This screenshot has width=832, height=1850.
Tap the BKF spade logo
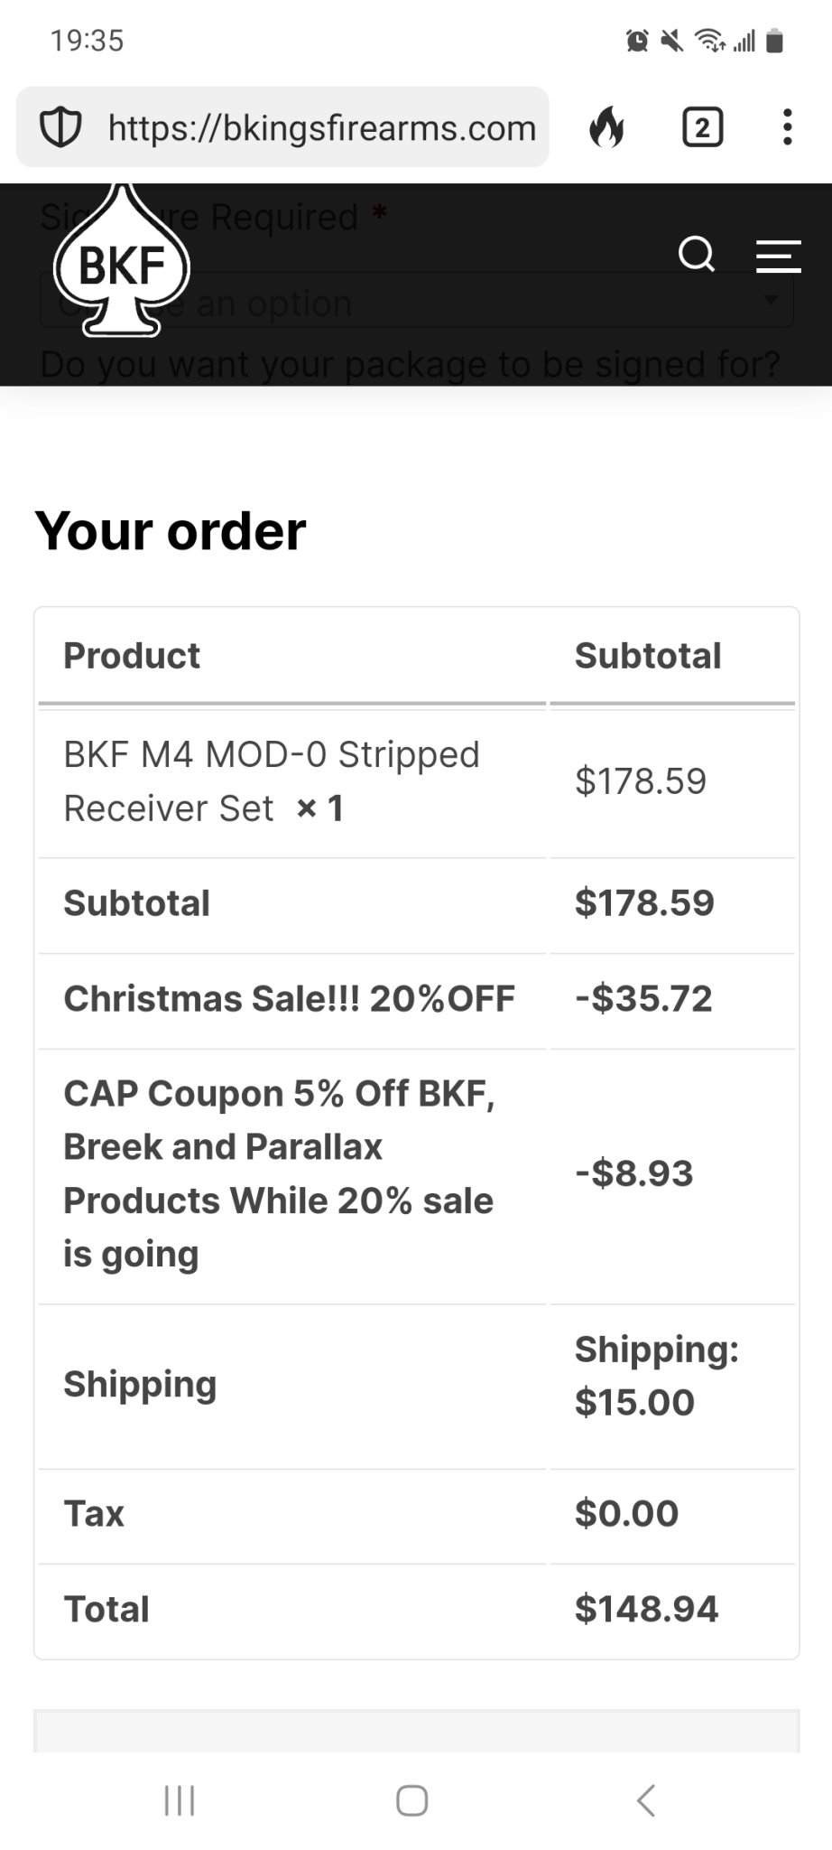tap(122, 261)
